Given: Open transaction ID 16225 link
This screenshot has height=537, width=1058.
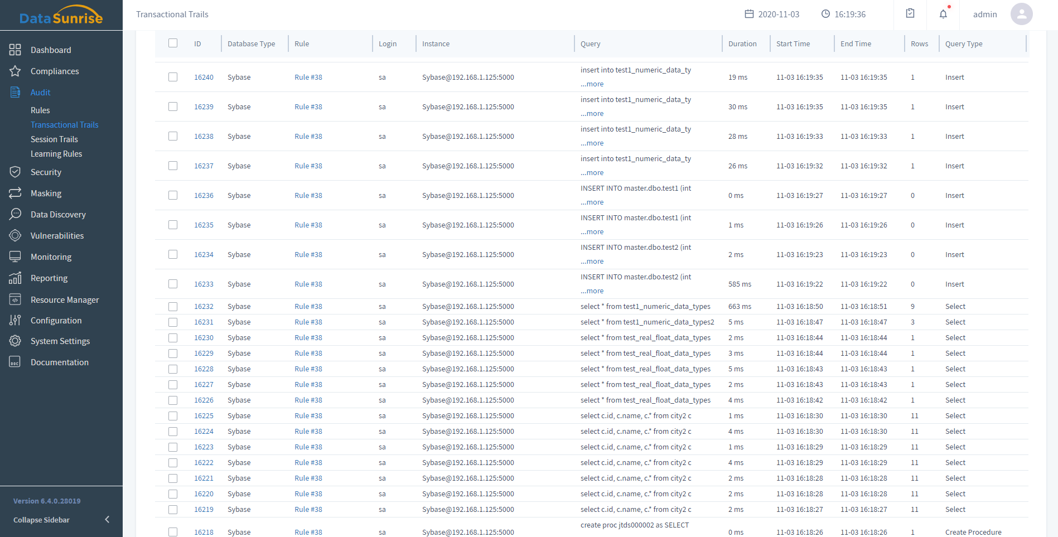Looking at the screenshot, I should tap(204, 415).
